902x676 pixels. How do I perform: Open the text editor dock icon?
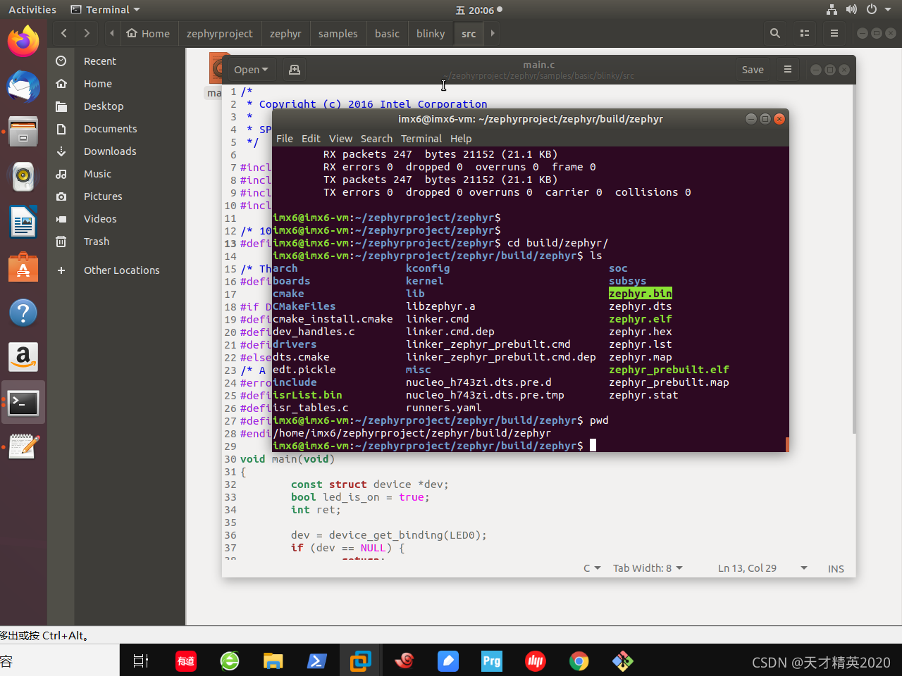click(x=23, y=446)
